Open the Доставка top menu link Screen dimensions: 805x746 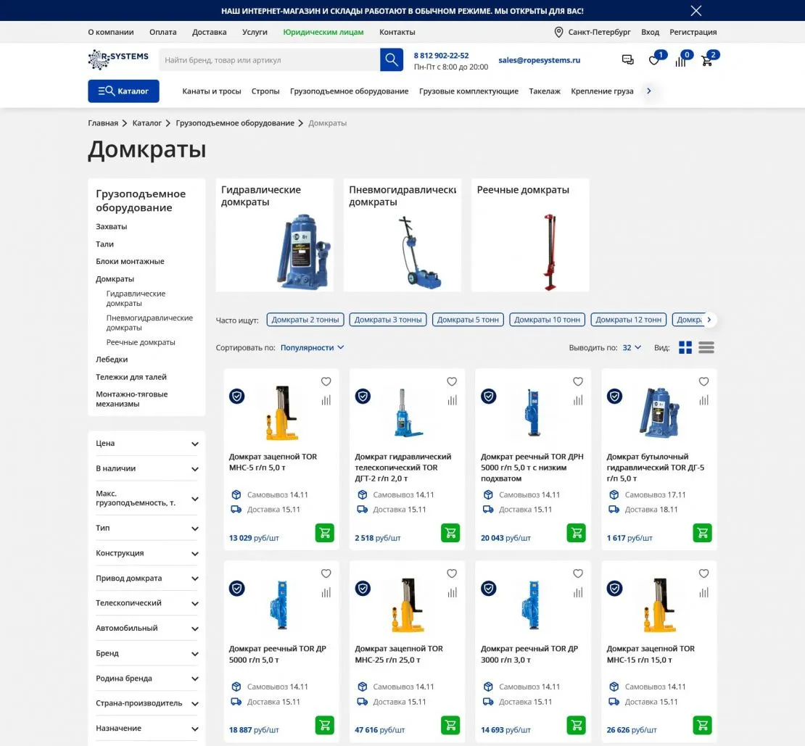209,32
